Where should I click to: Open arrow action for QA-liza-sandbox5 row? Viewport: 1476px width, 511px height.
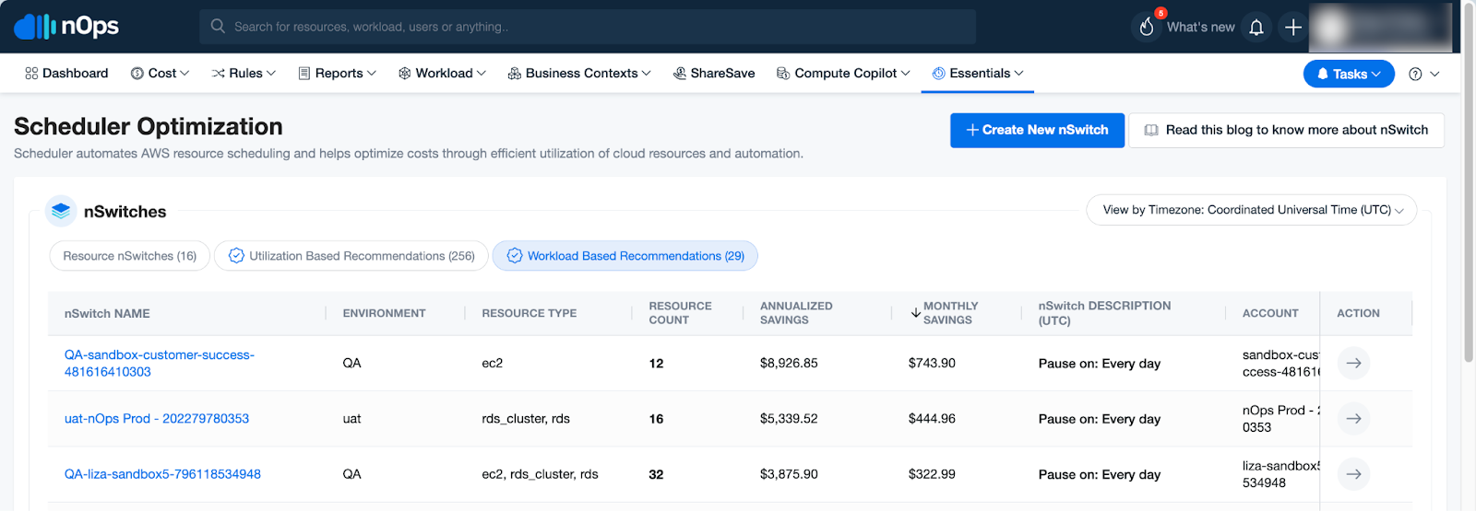pyautogui.click(x=1353, y=474)
